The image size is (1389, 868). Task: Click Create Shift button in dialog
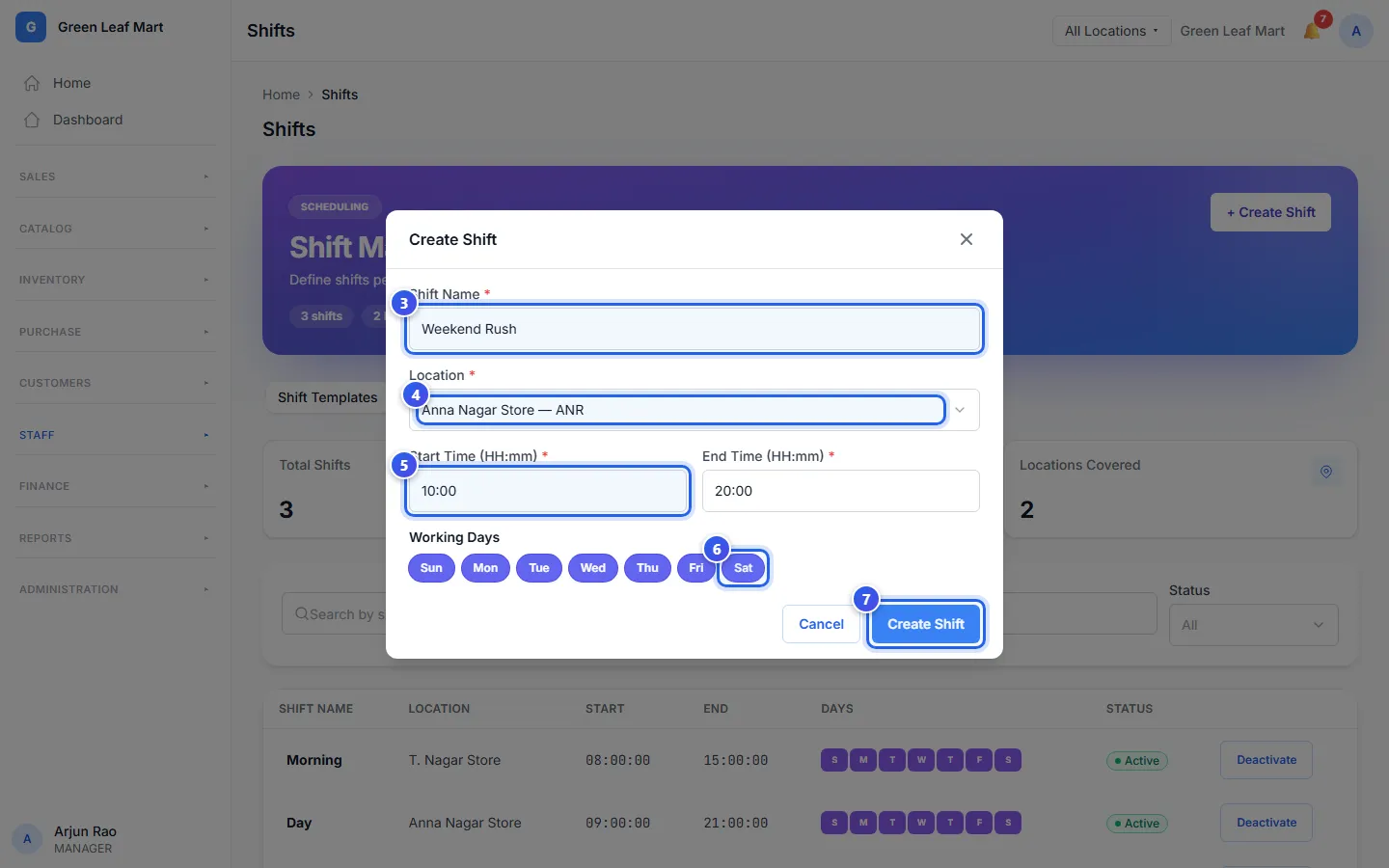pyautogui.click(x=926, y=624)
